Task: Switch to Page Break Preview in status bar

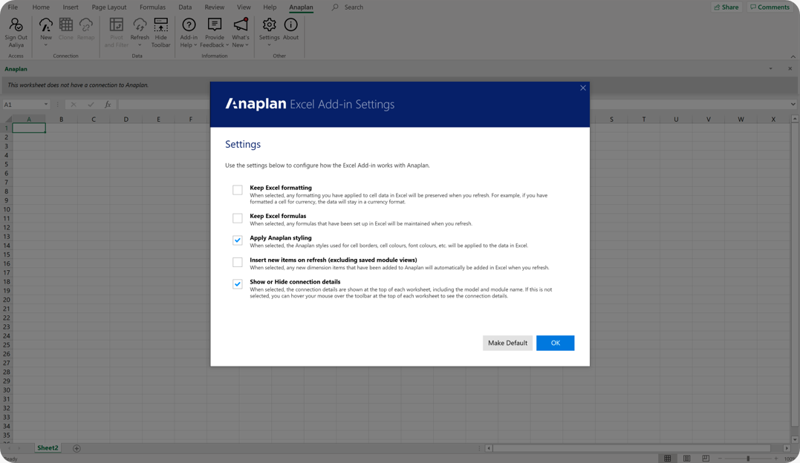Action: pos(706,459)
